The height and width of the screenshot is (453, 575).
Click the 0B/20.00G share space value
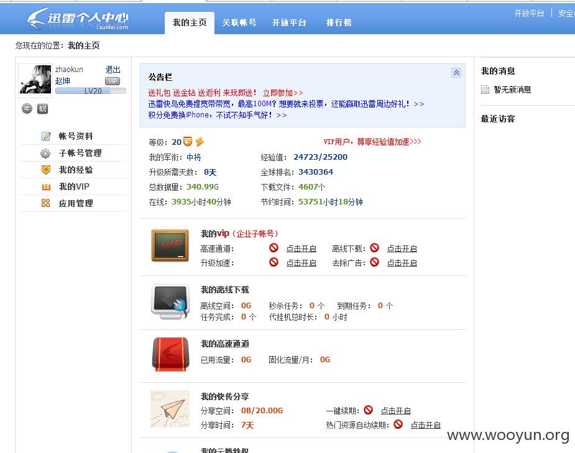coord(262,411)
